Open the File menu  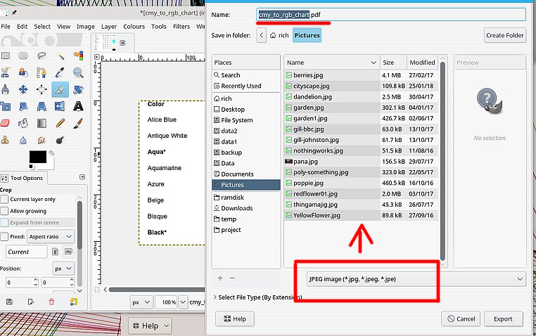[x=6, y=26]
